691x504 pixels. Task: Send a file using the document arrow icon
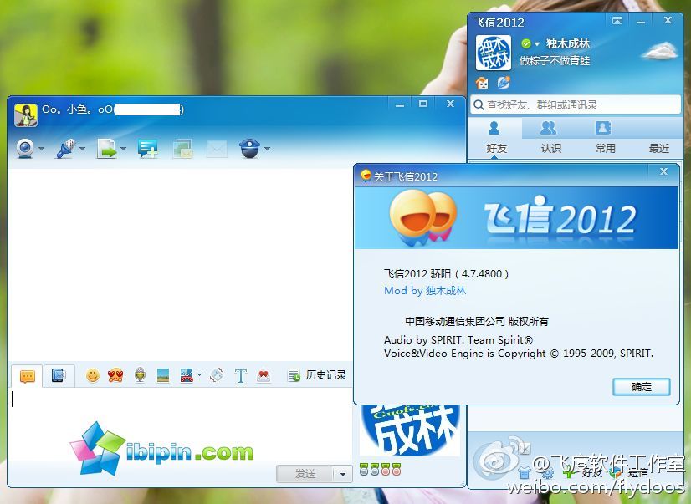106,148
